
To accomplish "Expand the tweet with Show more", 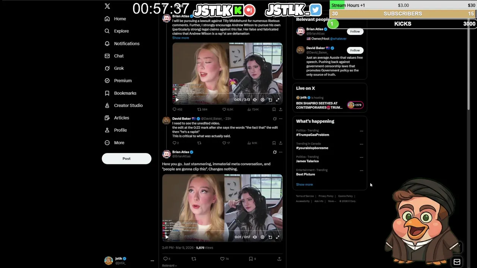I will coord(180,38).
